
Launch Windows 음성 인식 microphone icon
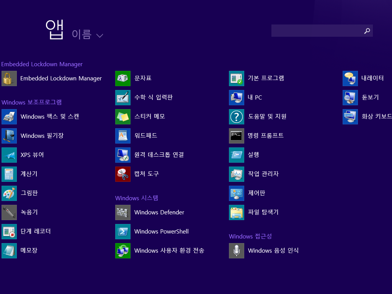click(x=237, y=250)
